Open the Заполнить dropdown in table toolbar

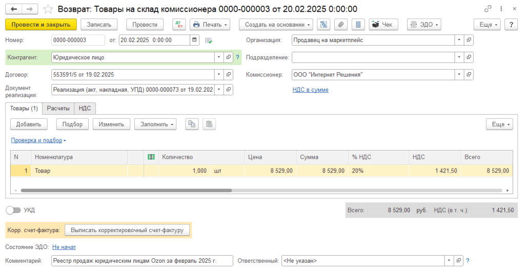pyautogui.click(x=155, y=124)
